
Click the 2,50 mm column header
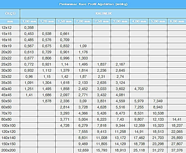[101, 21]
